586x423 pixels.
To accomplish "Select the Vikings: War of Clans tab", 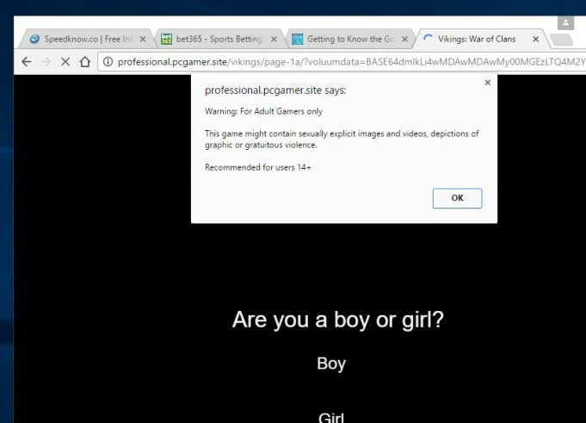I will coord(482,39).
